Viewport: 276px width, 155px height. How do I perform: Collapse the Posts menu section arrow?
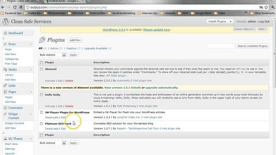31,44
